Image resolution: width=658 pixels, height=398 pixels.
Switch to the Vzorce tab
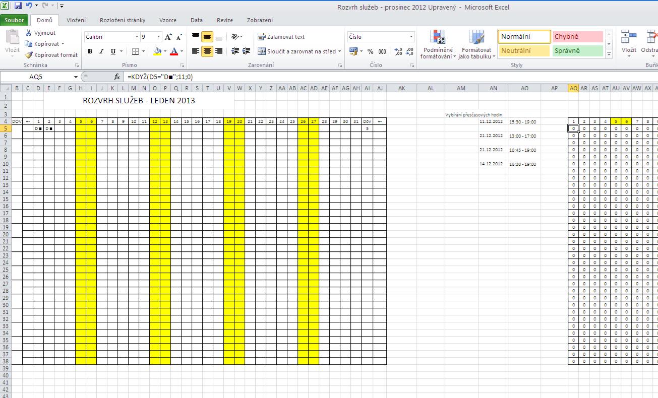click(168, 20)
